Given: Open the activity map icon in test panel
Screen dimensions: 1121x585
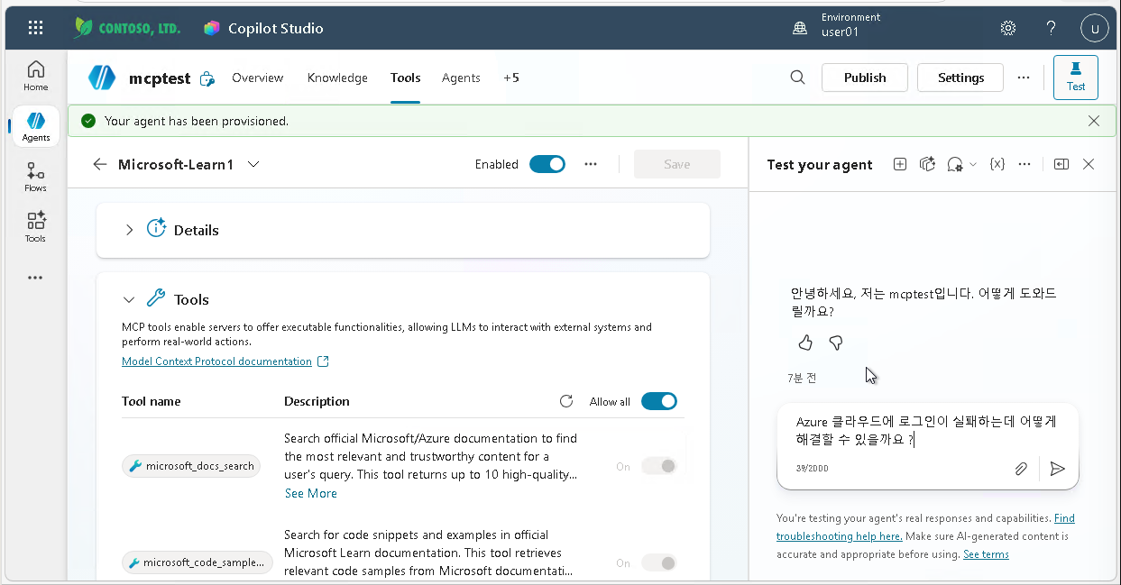Looking at the screenshot, I should click(x=927, y=164).
